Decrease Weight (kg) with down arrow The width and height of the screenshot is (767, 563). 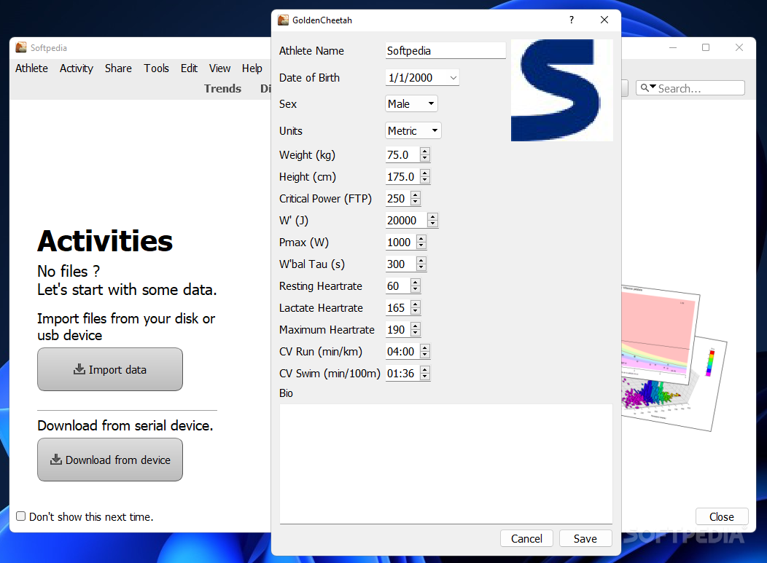point(425,158)
